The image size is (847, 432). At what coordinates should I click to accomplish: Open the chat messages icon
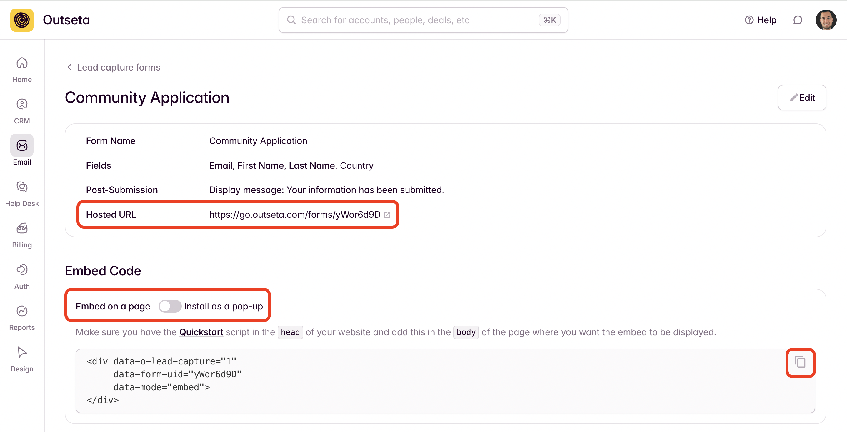pos(798,20)
